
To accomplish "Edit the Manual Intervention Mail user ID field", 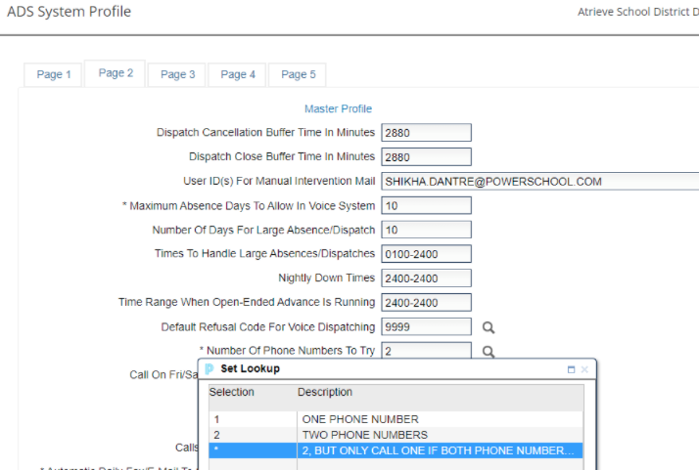I will (x=538, y=182).
